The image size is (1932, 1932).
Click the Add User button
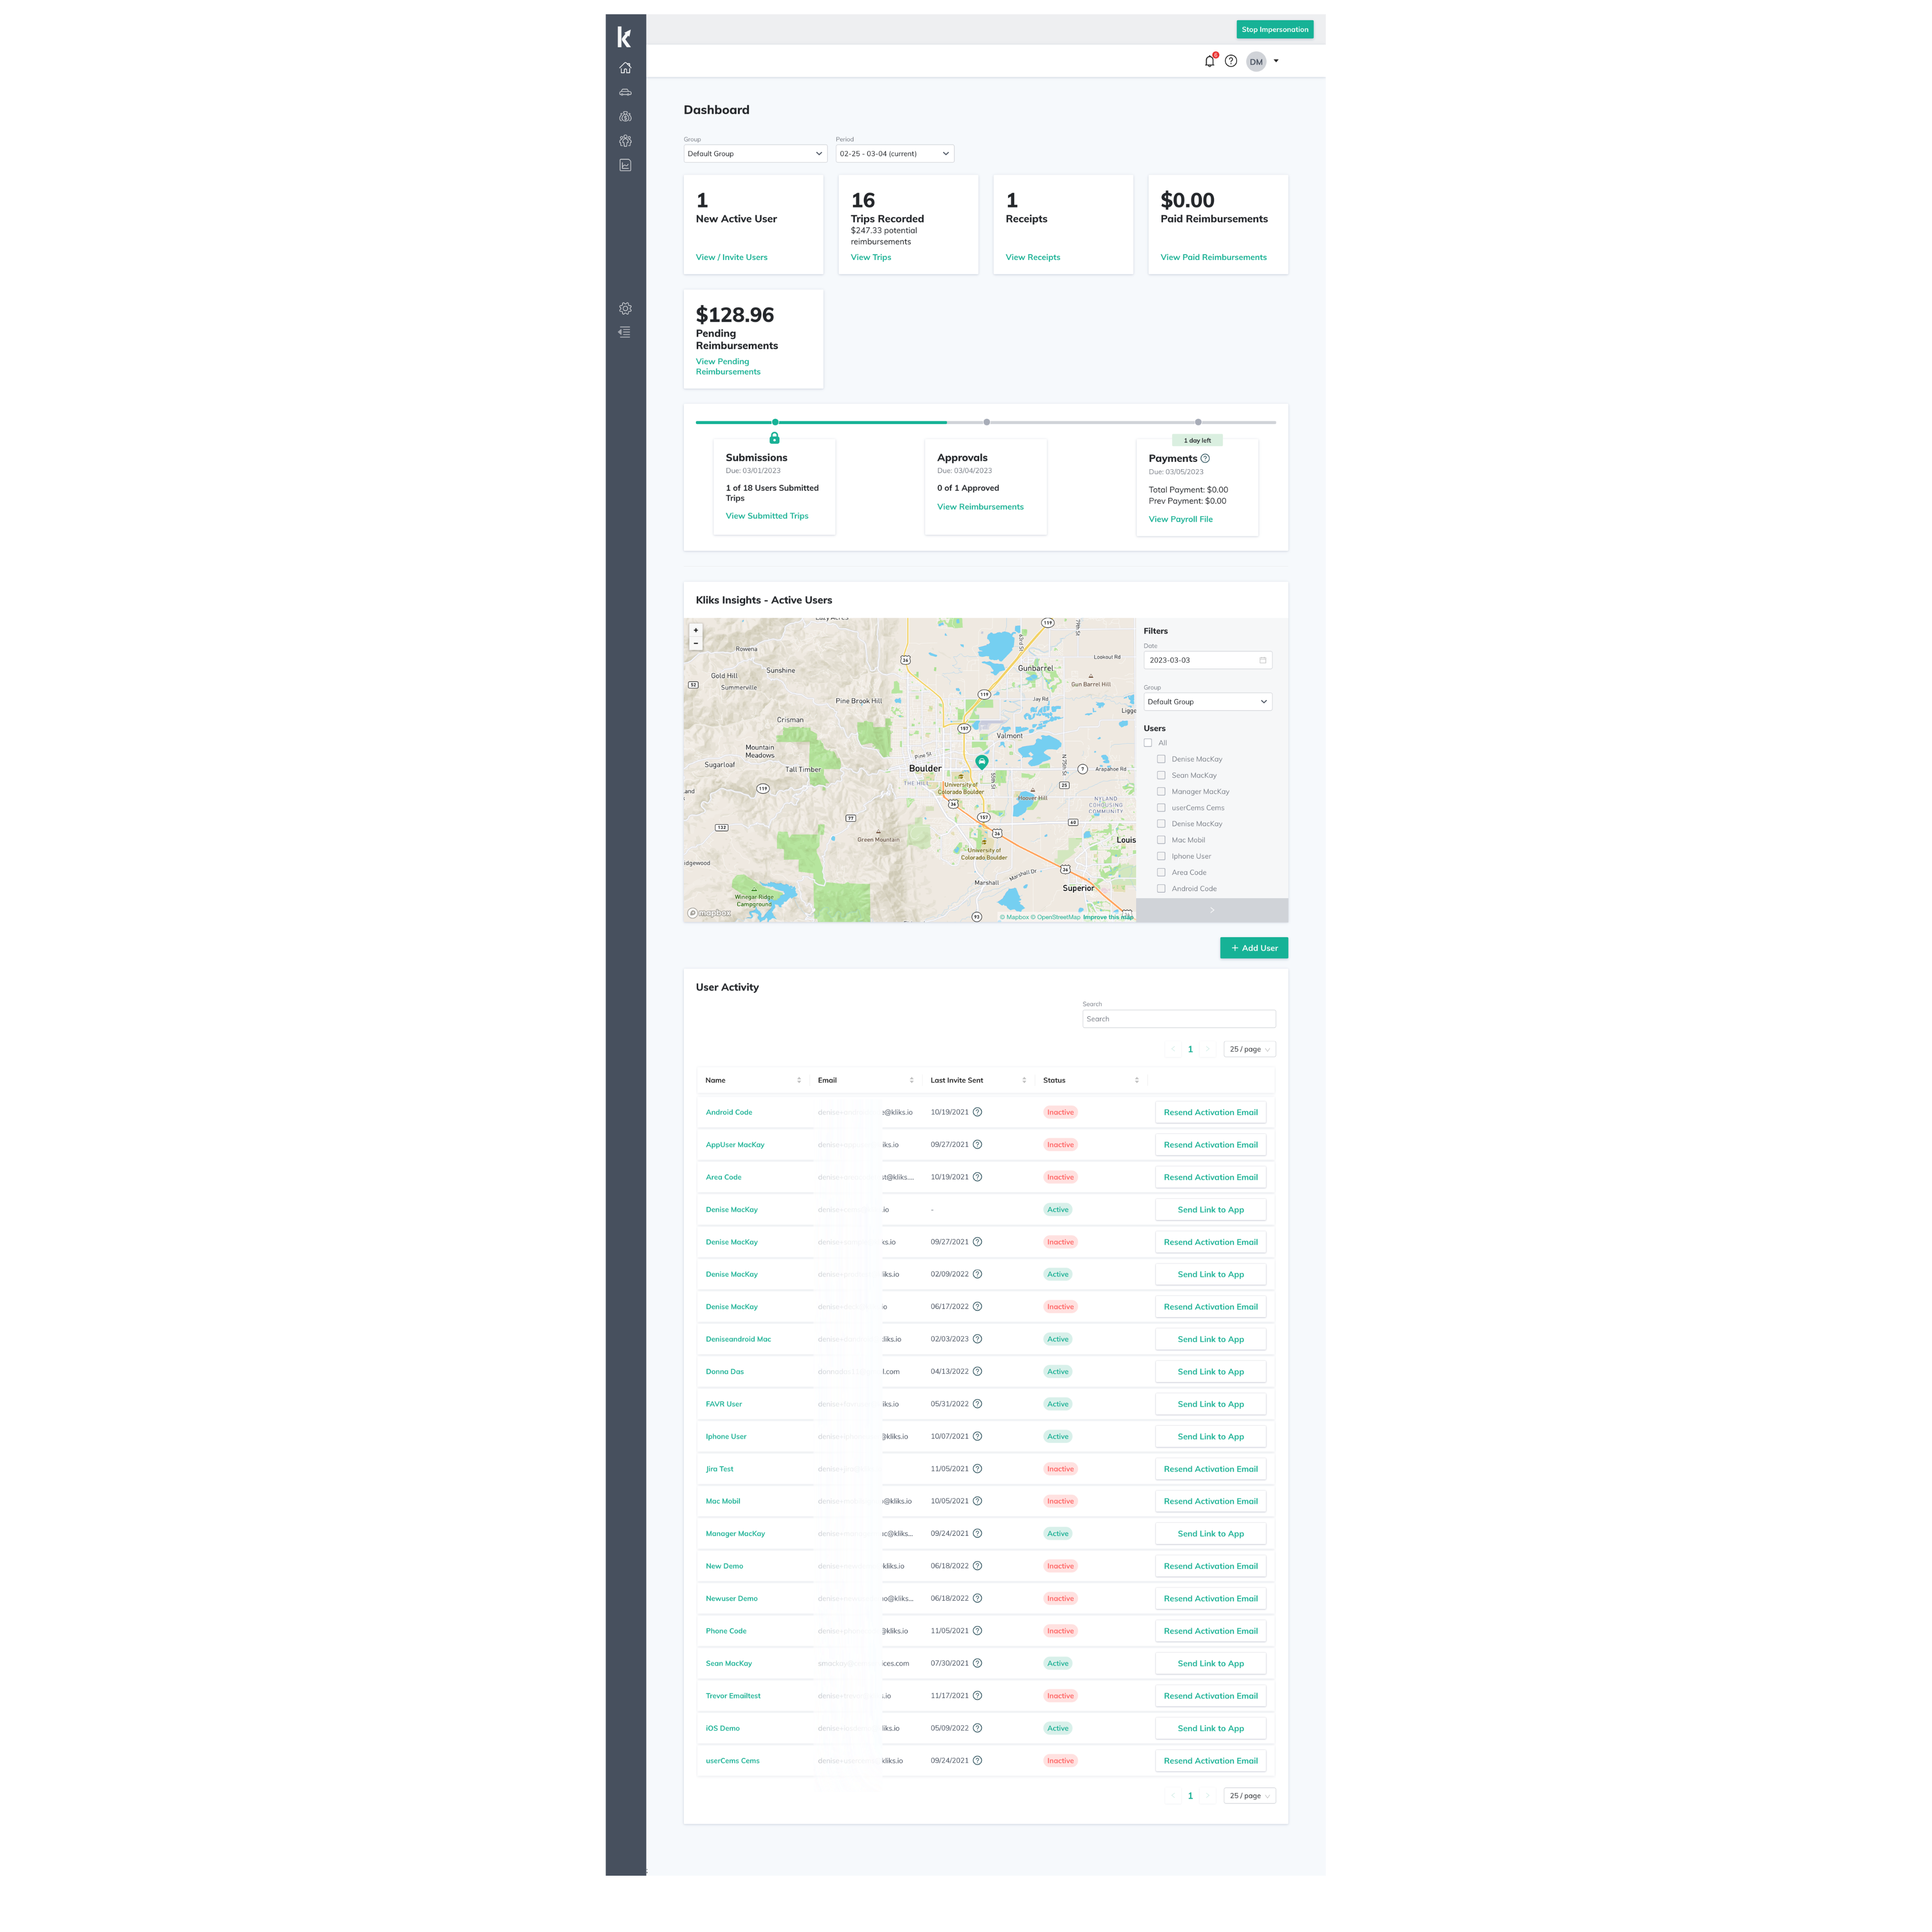pyautogui.click(x=1253, y=948)
